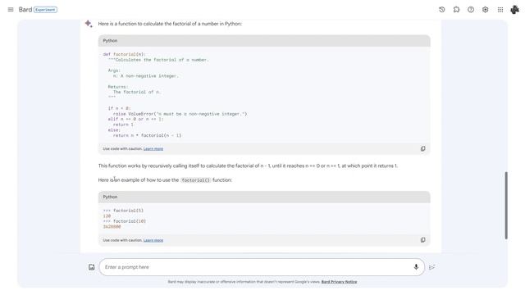This screenshot has width=525, height=295.
Task: Open Learn more under example code block
Action: 153,240
